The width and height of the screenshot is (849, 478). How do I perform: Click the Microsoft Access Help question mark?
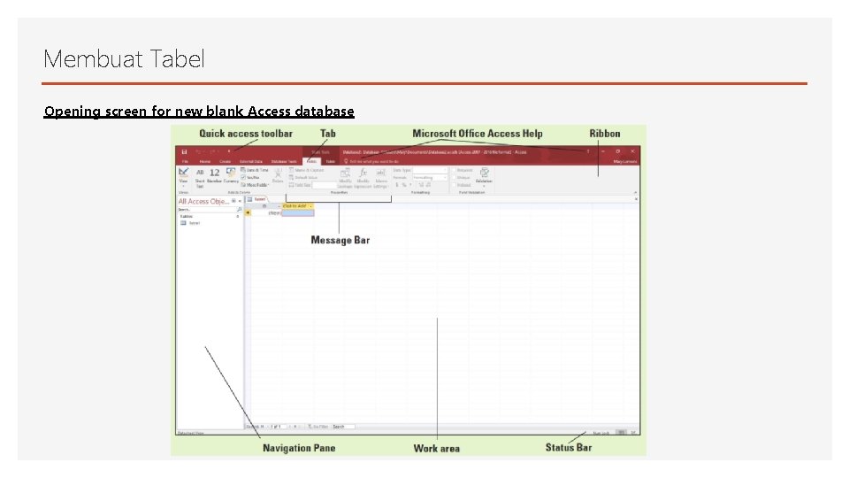[x=588, y=151]
